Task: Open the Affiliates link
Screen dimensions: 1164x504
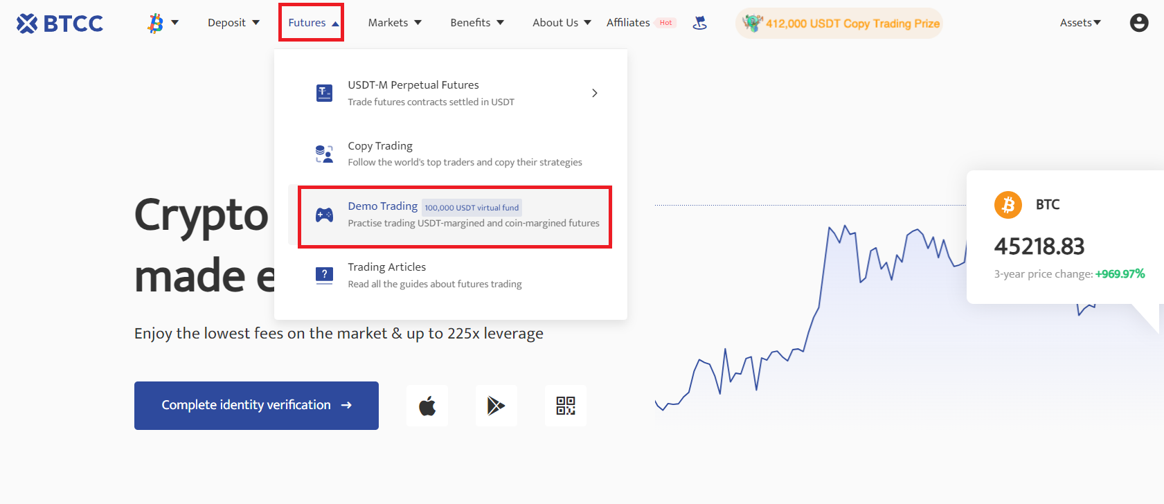Action: [628, 23]
